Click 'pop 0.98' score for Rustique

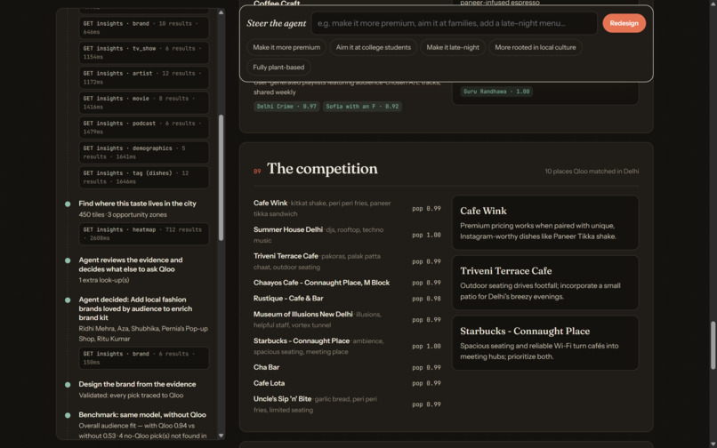(426, 299)
